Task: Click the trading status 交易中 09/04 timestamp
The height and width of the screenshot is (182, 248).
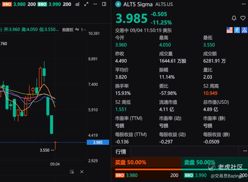Action: (143, 30)
